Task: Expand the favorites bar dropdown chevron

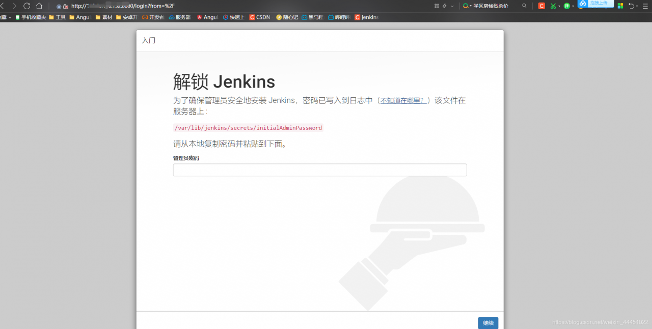Action: 10,17
